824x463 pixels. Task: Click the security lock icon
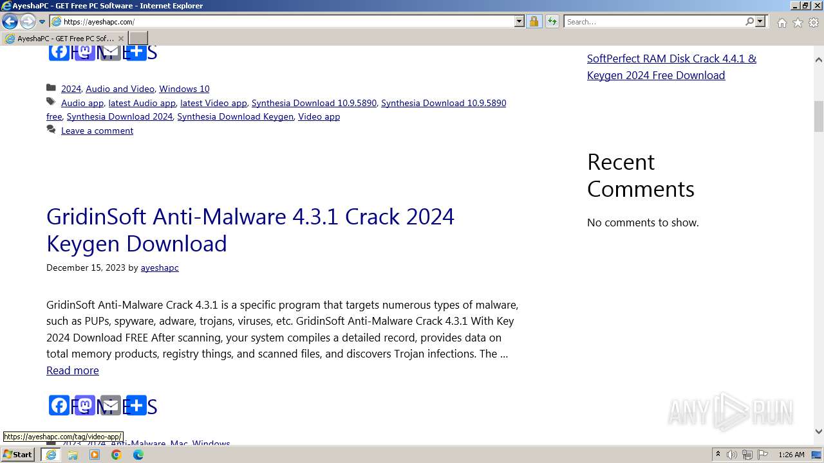point(534,21)
